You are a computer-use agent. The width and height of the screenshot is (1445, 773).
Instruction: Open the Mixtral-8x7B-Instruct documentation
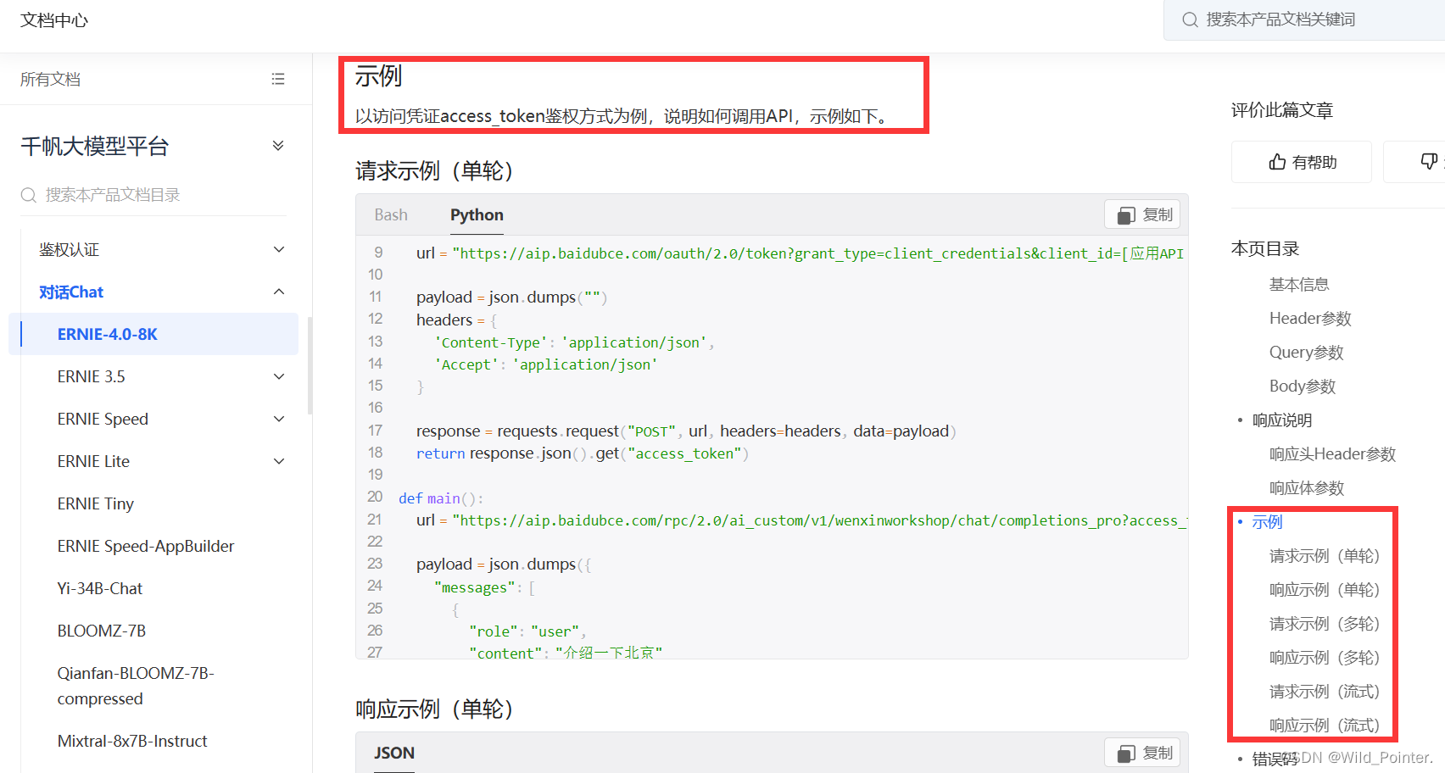[x=131, y=740]
